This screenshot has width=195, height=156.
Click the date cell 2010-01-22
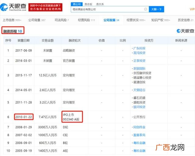(24, 117)
